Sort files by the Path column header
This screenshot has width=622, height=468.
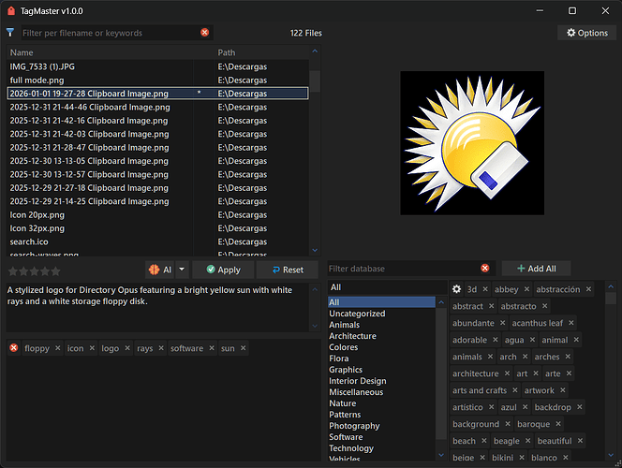coord(227,53)
